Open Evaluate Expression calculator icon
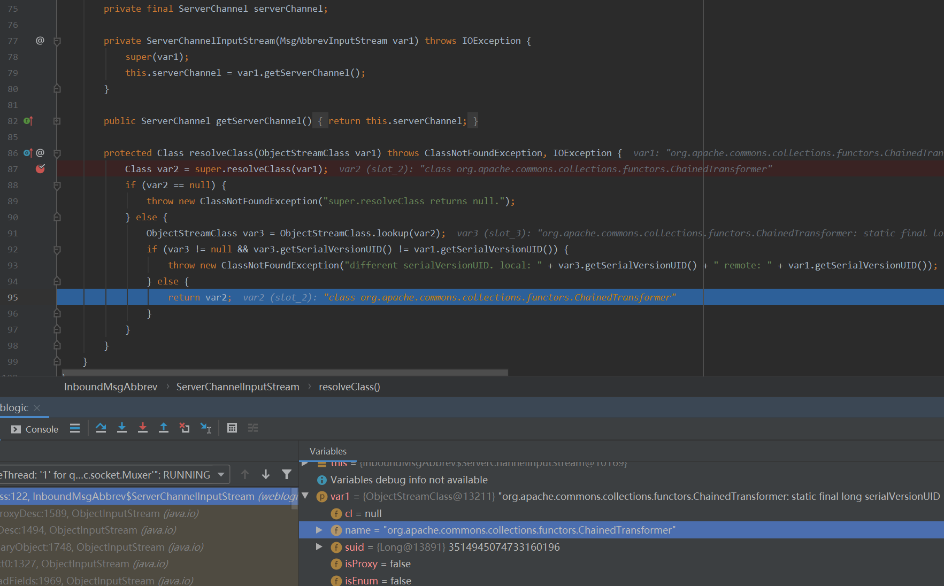944x586 pixels. [x=232, y=428]
